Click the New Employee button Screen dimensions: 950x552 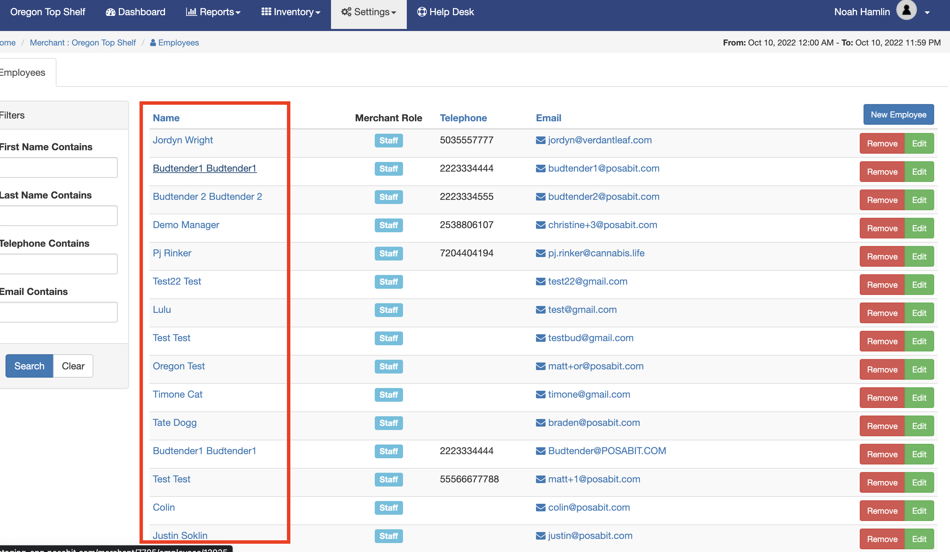coord(898,114)
